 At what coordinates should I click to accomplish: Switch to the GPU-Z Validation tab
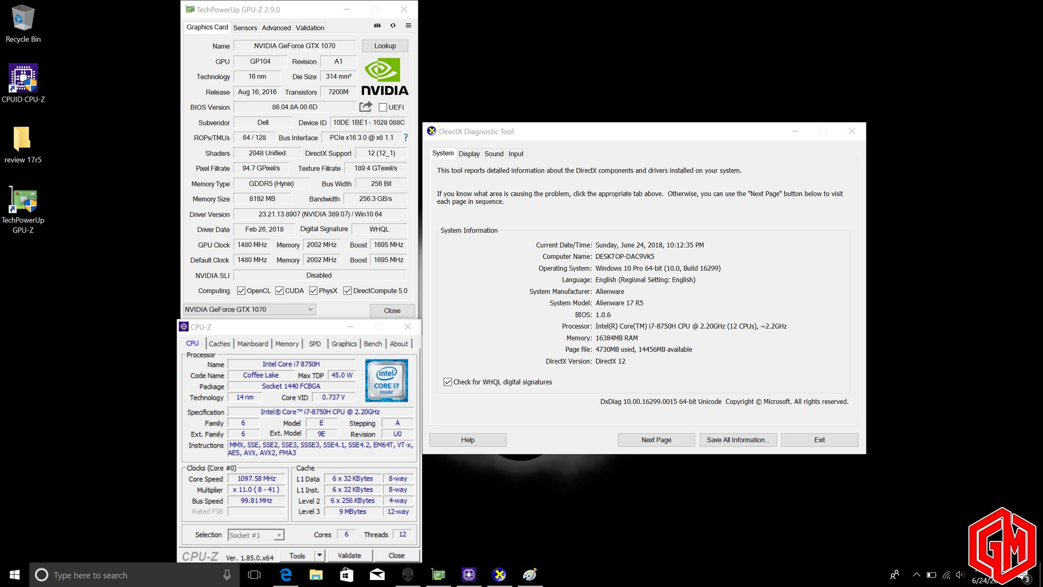click(310, 28)
